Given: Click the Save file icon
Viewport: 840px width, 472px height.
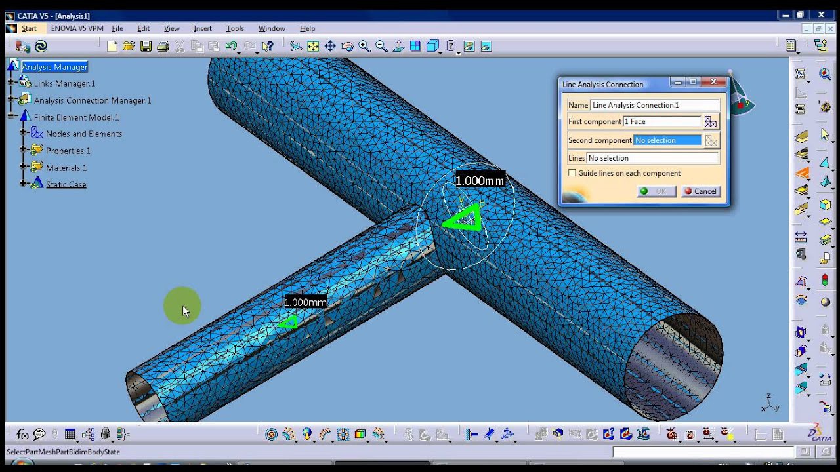Looking at the screenshot, I should (x=146, y=46).
